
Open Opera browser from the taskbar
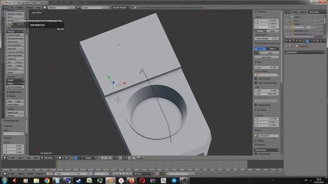point(142,180)
